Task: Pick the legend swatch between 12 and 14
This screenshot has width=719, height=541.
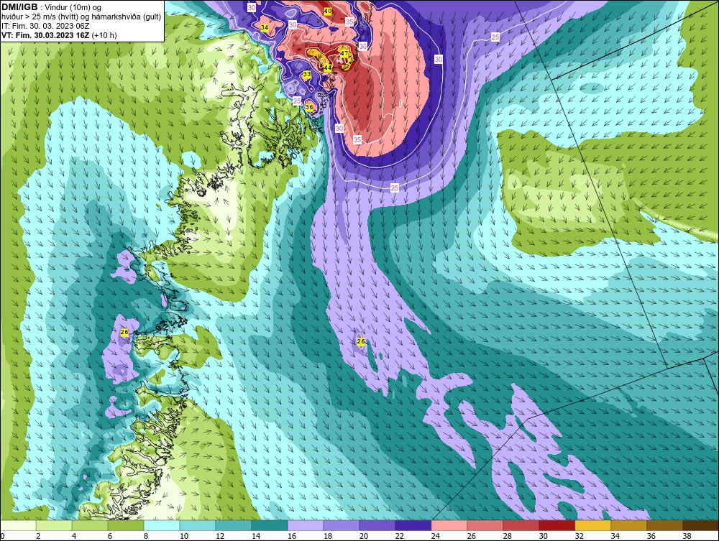Action: pos(234,525)
